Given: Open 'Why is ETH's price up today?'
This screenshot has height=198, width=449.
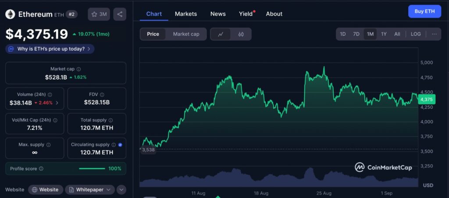Looking at the screenshot, I should [x=50, y=49].
